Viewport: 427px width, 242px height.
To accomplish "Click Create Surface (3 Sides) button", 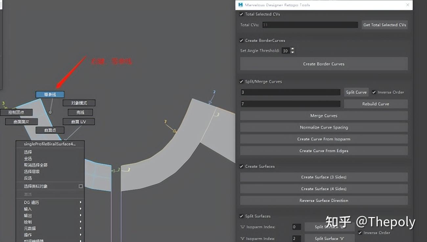I will pyautogui.click(x=324, y=177).
